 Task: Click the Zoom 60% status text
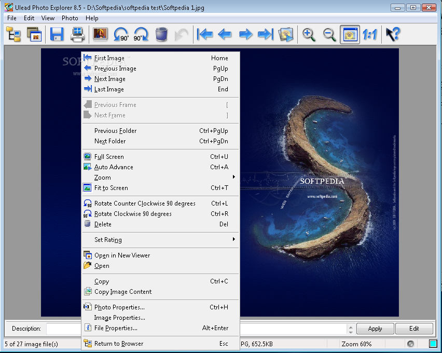pos(356,344)
